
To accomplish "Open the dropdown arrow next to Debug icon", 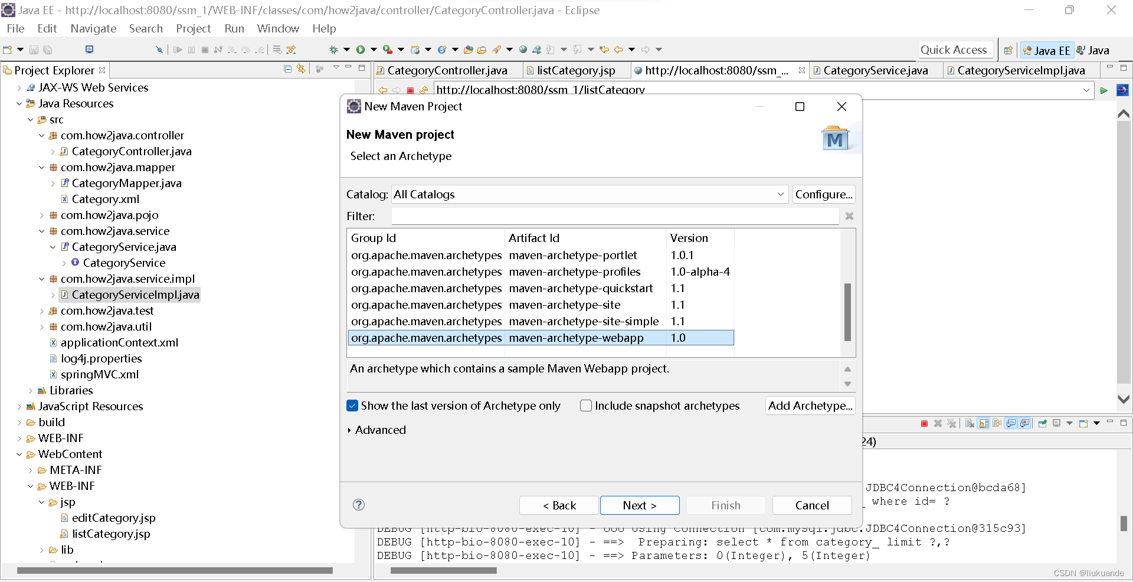I will pyautogui.click(x=346, y=50).
